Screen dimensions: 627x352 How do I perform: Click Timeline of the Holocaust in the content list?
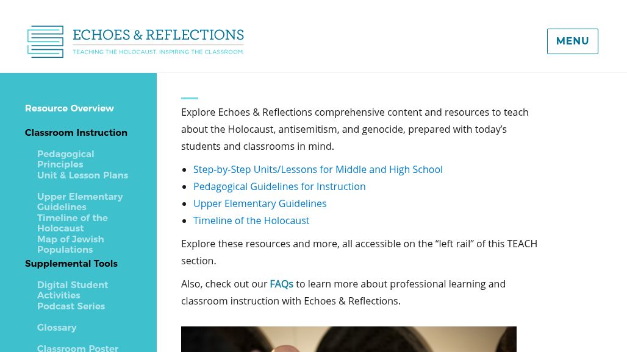[251, 220]
